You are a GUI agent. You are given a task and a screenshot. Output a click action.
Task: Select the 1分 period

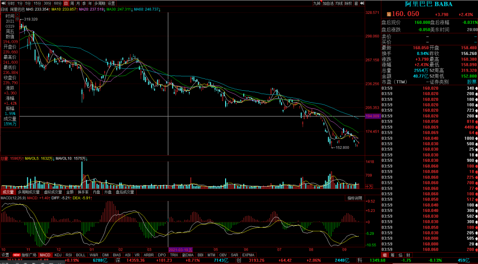coord(20,3)
